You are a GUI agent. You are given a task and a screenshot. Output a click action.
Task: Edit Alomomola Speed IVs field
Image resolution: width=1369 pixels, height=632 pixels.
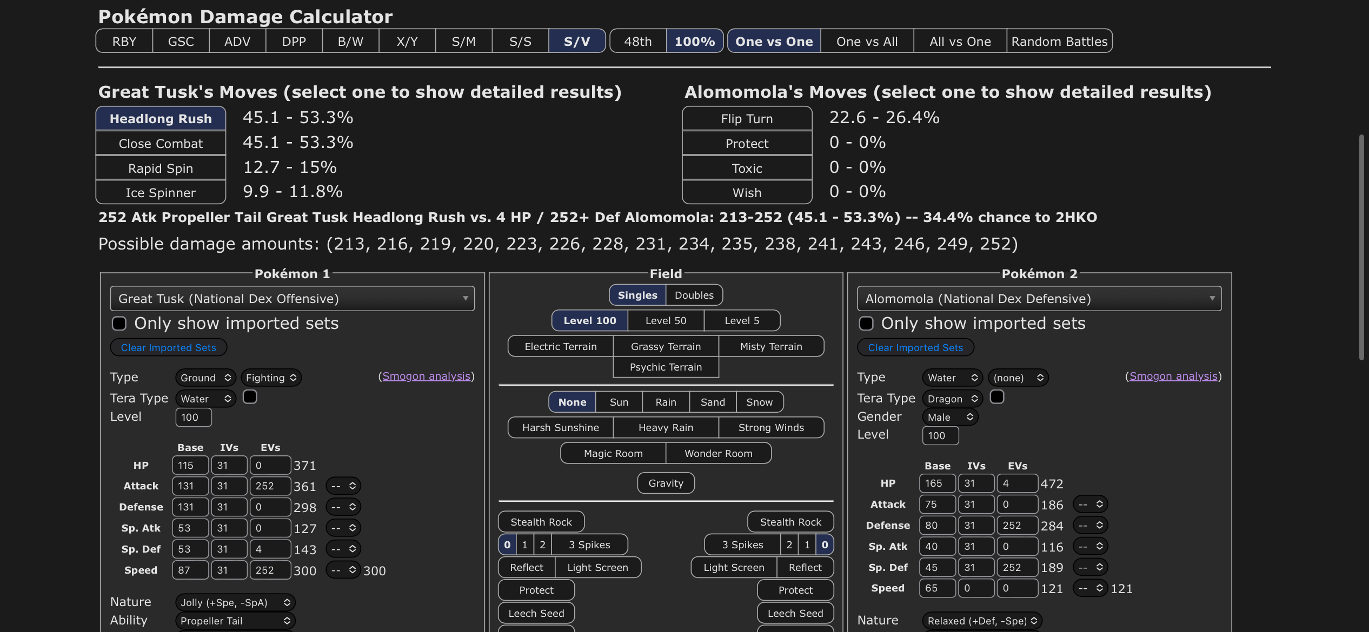click(x=976, y=588)
